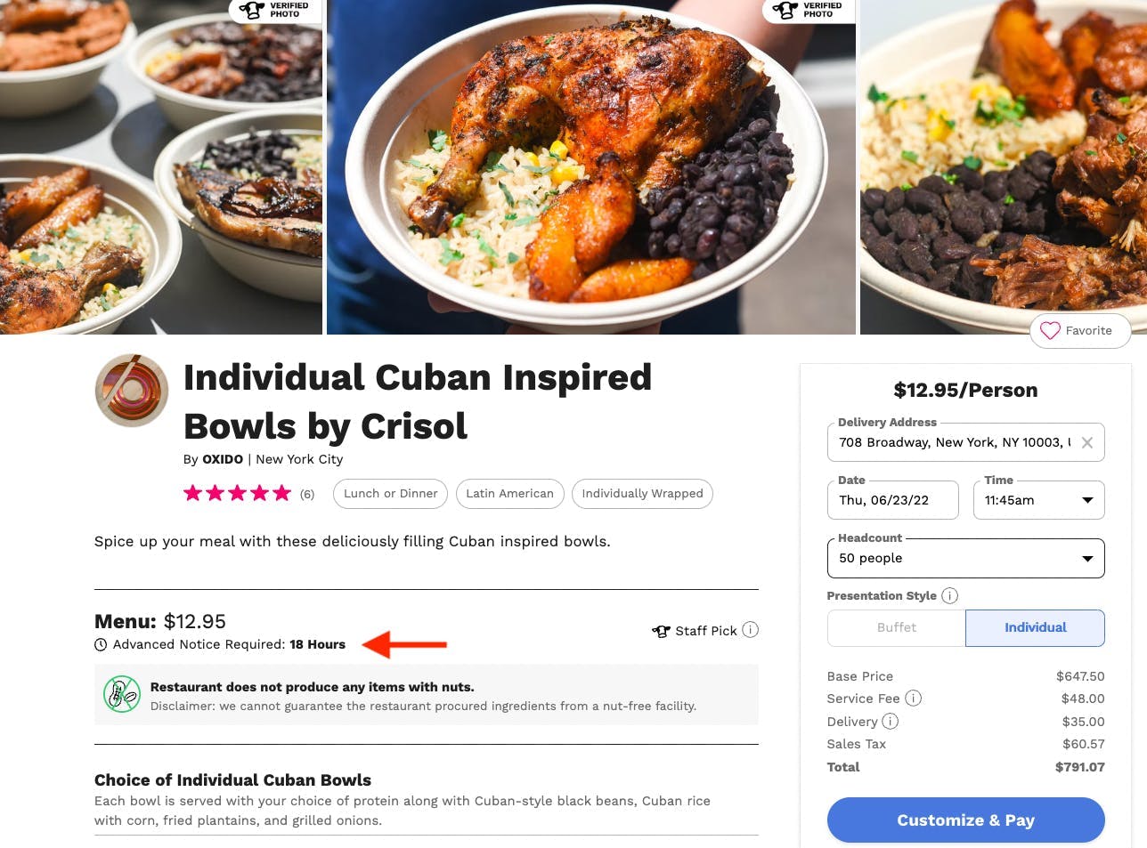
Task: Select the Latin American tag
Action: (x=509, y=494)
